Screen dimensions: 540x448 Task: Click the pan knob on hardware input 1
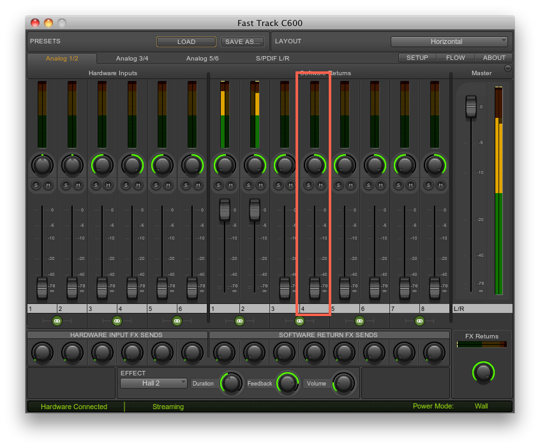point(42,165)
